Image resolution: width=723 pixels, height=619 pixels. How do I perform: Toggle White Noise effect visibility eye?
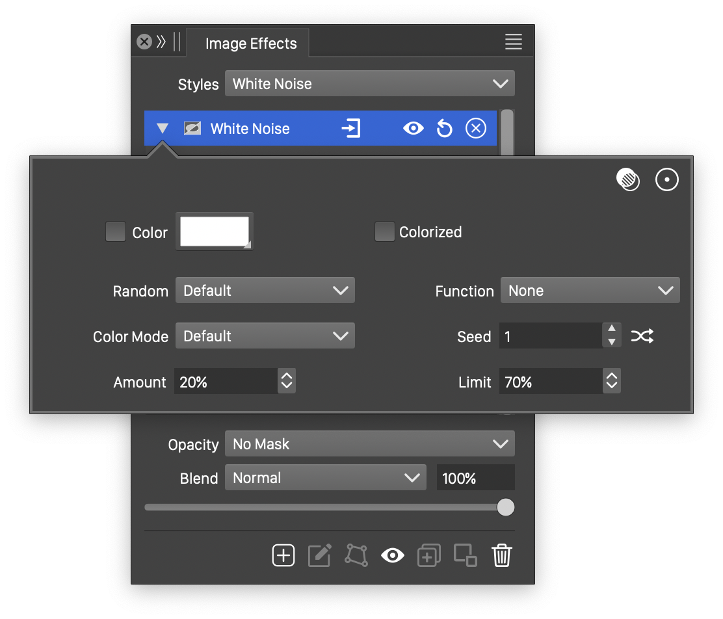[x=413, y=129]
